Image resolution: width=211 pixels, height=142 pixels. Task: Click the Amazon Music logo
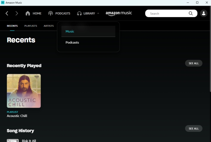point(119,13)
